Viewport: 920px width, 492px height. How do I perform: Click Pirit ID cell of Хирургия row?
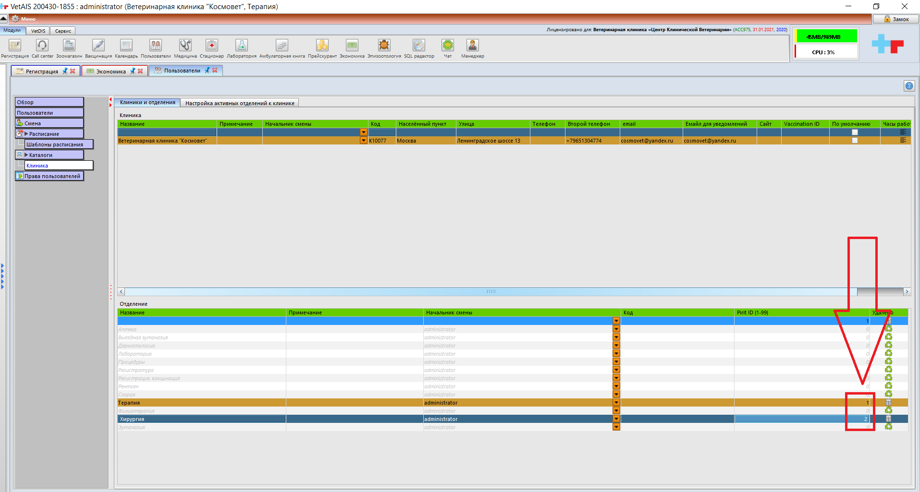click(801, 419)
